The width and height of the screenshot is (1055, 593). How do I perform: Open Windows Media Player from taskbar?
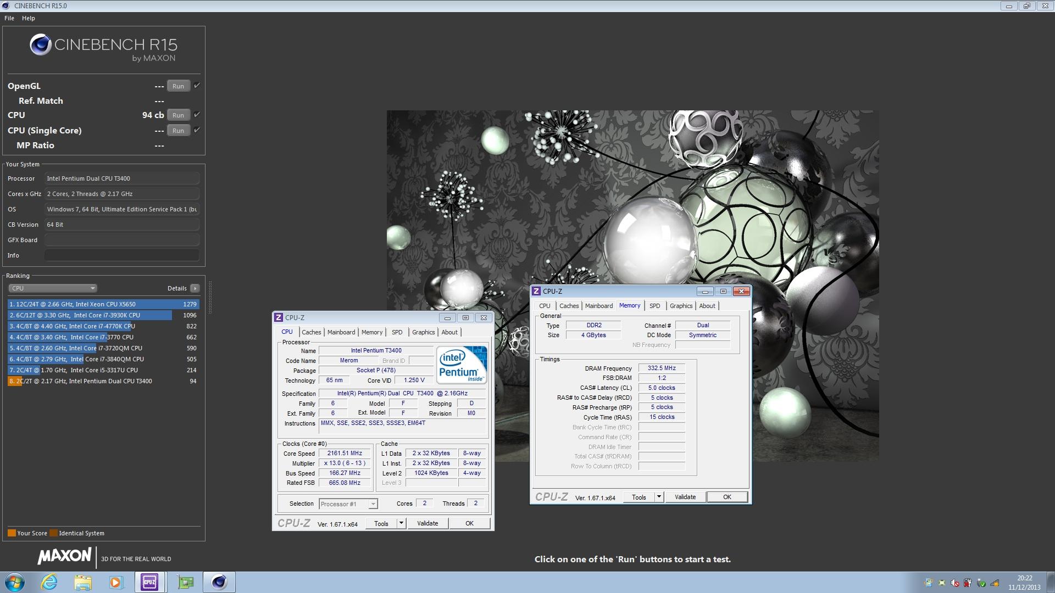[x=116, y=582]
